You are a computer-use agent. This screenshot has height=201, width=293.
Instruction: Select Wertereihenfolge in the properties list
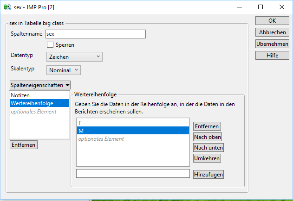coord(39,103)
